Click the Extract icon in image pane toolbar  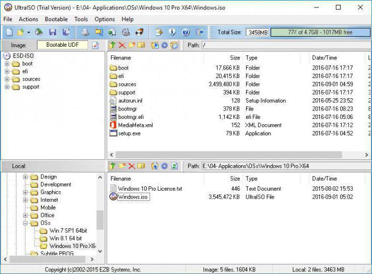pyautogui.click(x=155, y=45)
